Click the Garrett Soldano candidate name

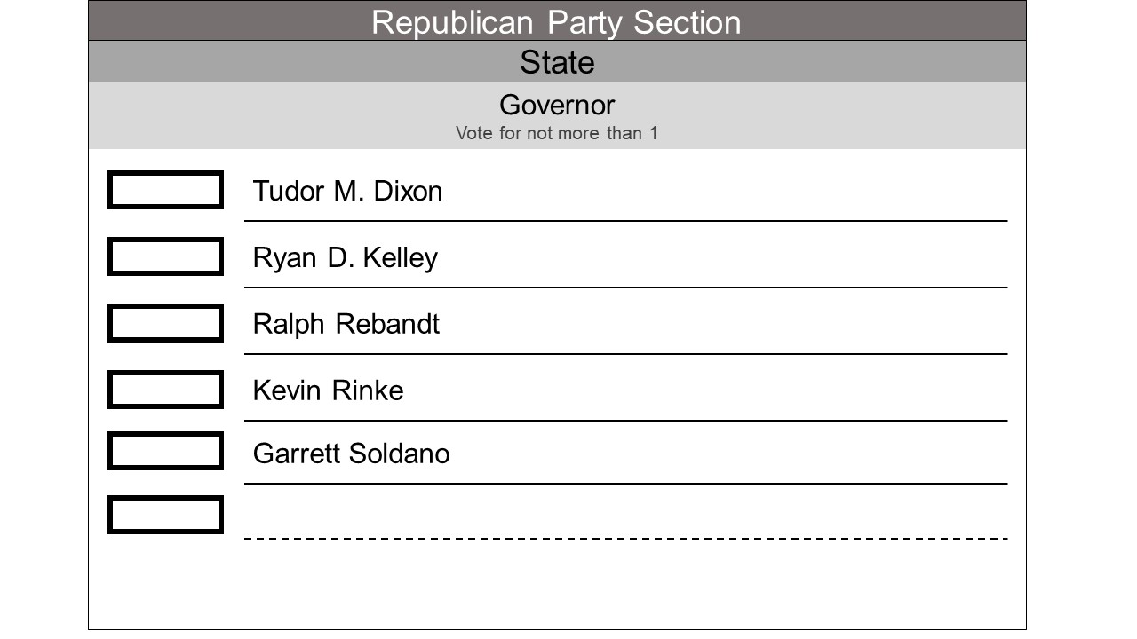coord(351,454)
